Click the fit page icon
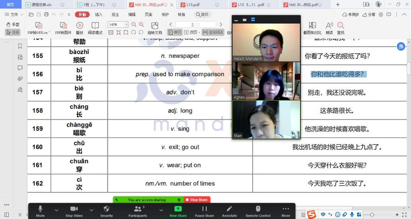The image size is (411, 219). coord(118,32)
